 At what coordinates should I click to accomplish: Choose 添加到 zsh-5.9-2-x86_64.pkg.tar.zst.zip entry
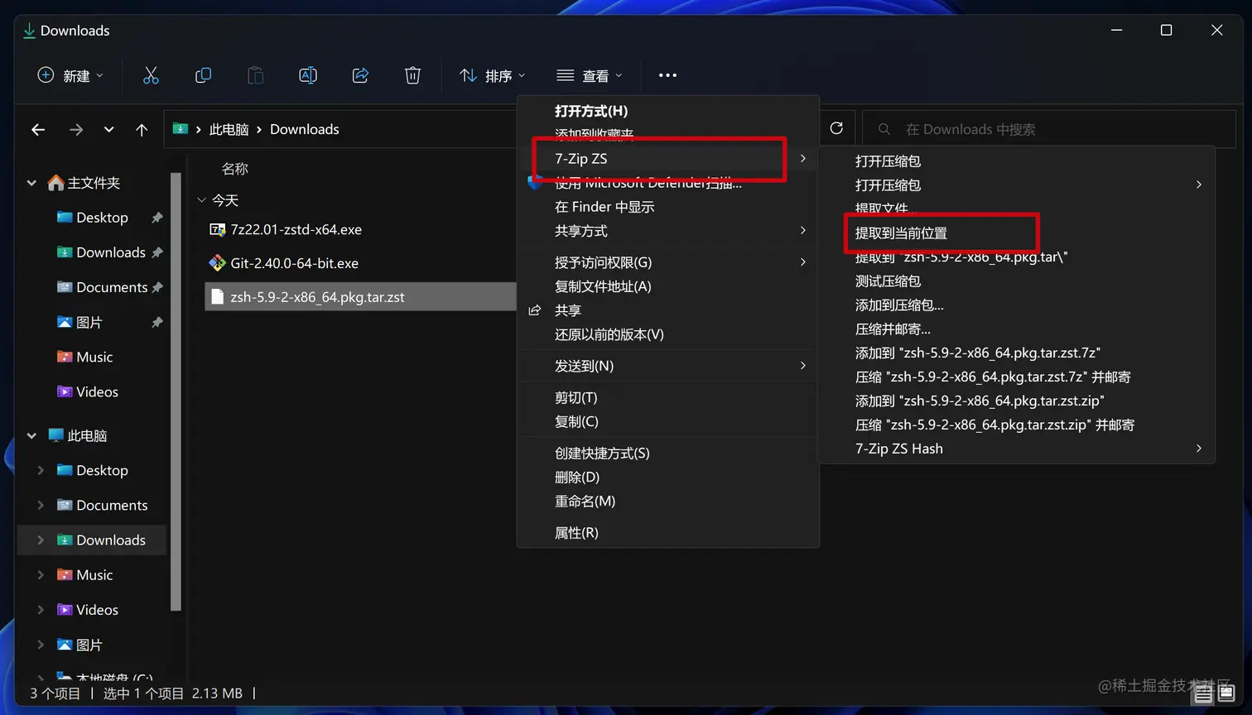click(1016, 401)
